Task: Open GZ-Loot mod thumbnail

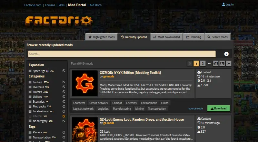Action: click(x=85, y=129)
